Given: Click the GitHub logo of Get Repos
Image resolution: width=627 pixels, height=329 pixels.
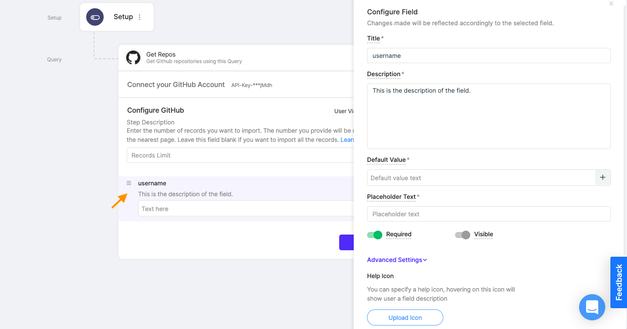Looking at the screenshot, I should (x=133, y=58).
